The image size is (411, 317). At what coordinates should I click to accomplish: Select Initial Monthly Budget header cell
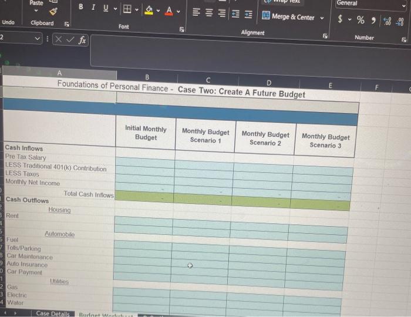(146, 133)
